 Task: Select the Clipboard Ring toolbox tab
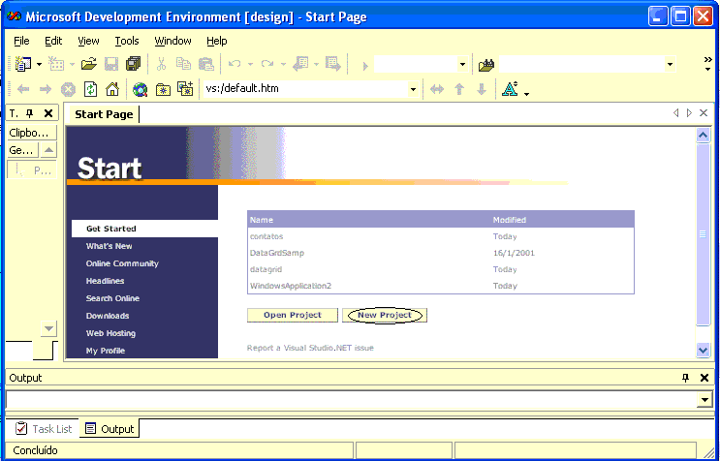[x=32, y=133]
